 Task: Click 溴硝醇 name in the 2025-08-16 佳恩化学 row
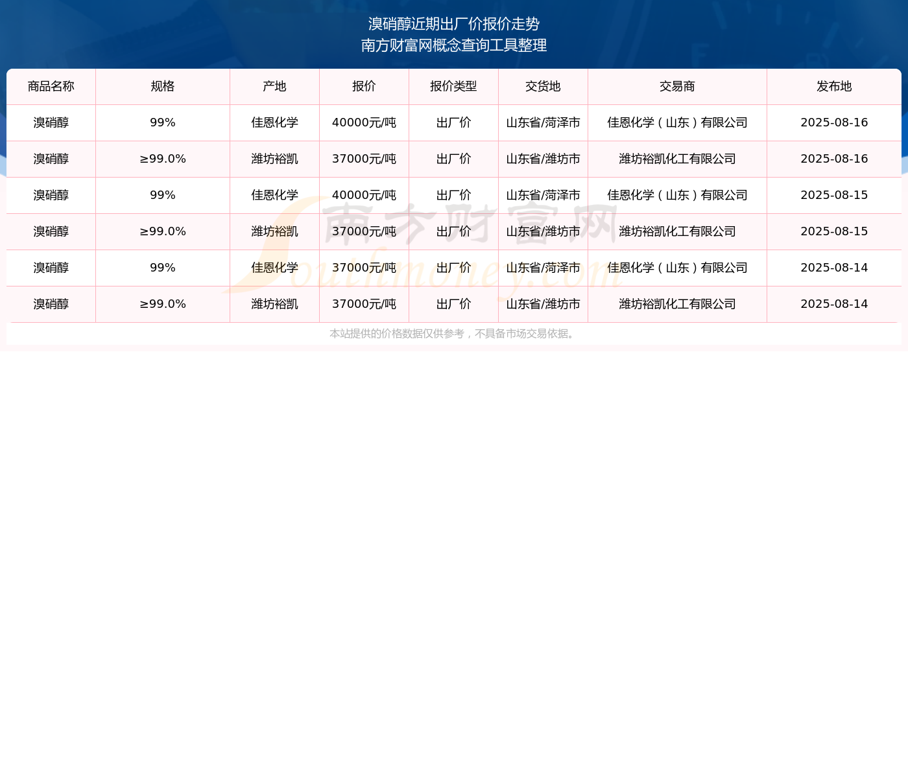51,123
